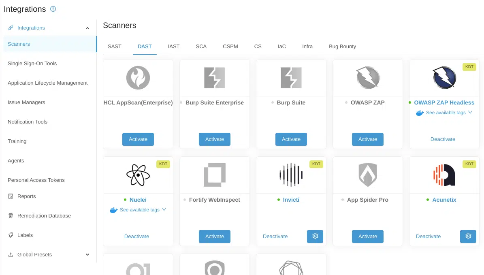Click the Burp Suite Enterprise logo
The image size is (484, 275).
(x=215, y=78)
